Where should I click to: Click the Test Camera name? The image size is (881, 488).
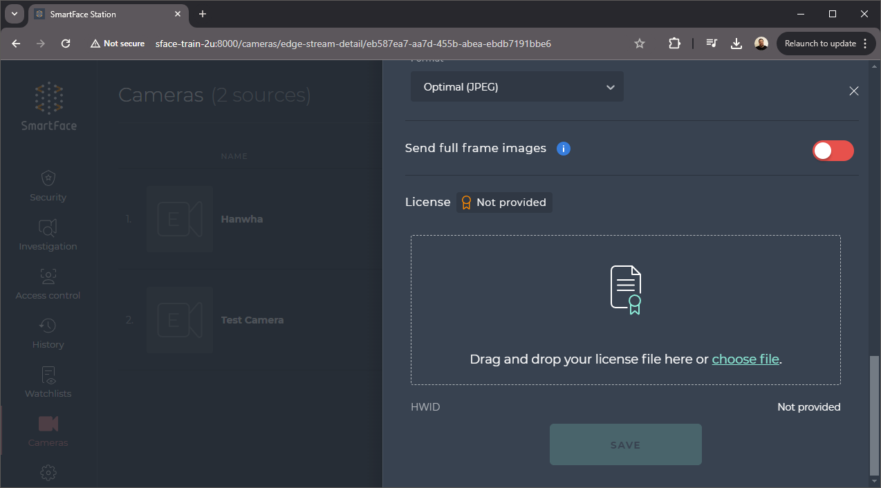(x=252, y=320)
